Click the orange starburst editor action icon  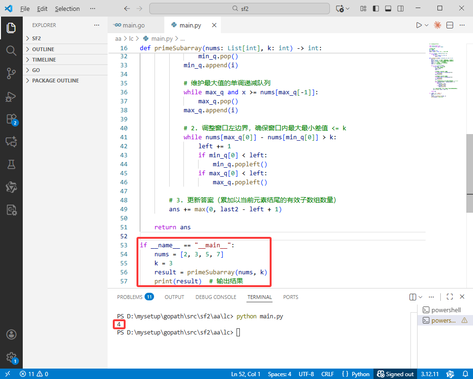(x=437, y=25)
